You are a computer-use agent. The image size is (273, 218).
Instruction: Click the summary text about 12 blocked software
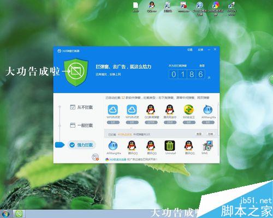[x=157, y=98]
